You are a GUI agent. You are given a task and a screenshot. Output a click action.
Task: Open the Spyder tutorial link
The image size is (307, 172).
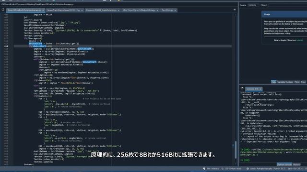(x=299, y=40)
